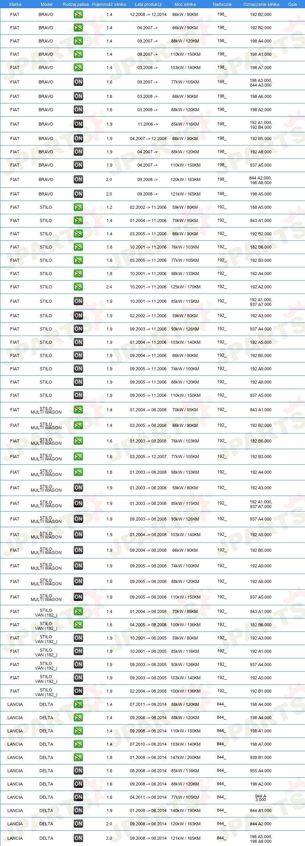The image size is (305, 846).
Task: Click diesel ON icon in Bravo 192 B5.000 row
Action: [78, 139]
